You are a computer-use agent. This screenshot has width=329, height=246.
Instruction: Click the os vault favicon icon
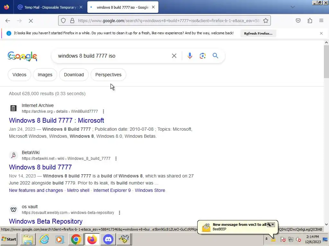[13, 209]
